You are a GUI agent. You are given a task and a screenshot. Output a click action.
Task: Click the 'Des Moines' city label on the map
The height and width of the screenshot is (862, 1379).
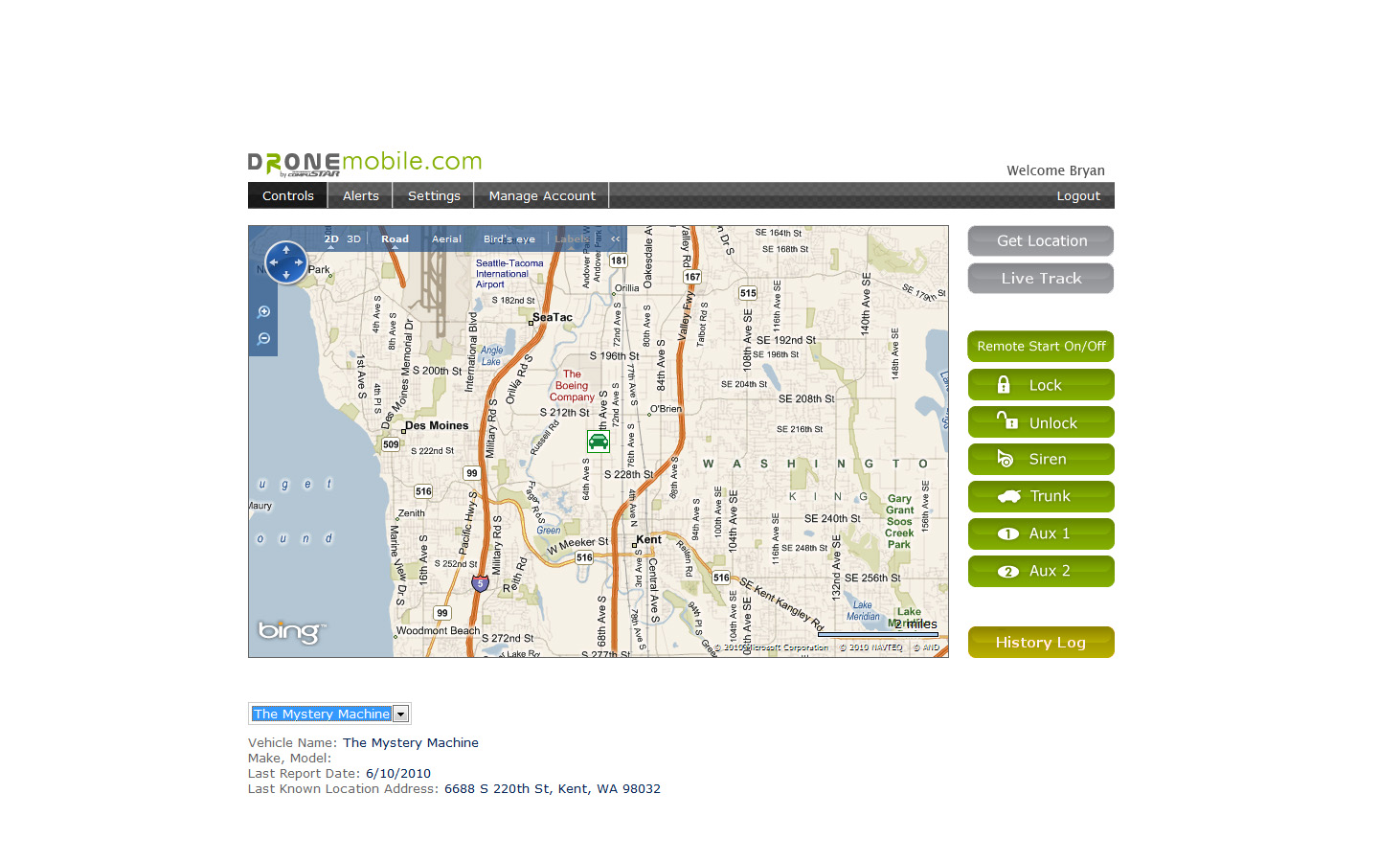coord(437,425)
